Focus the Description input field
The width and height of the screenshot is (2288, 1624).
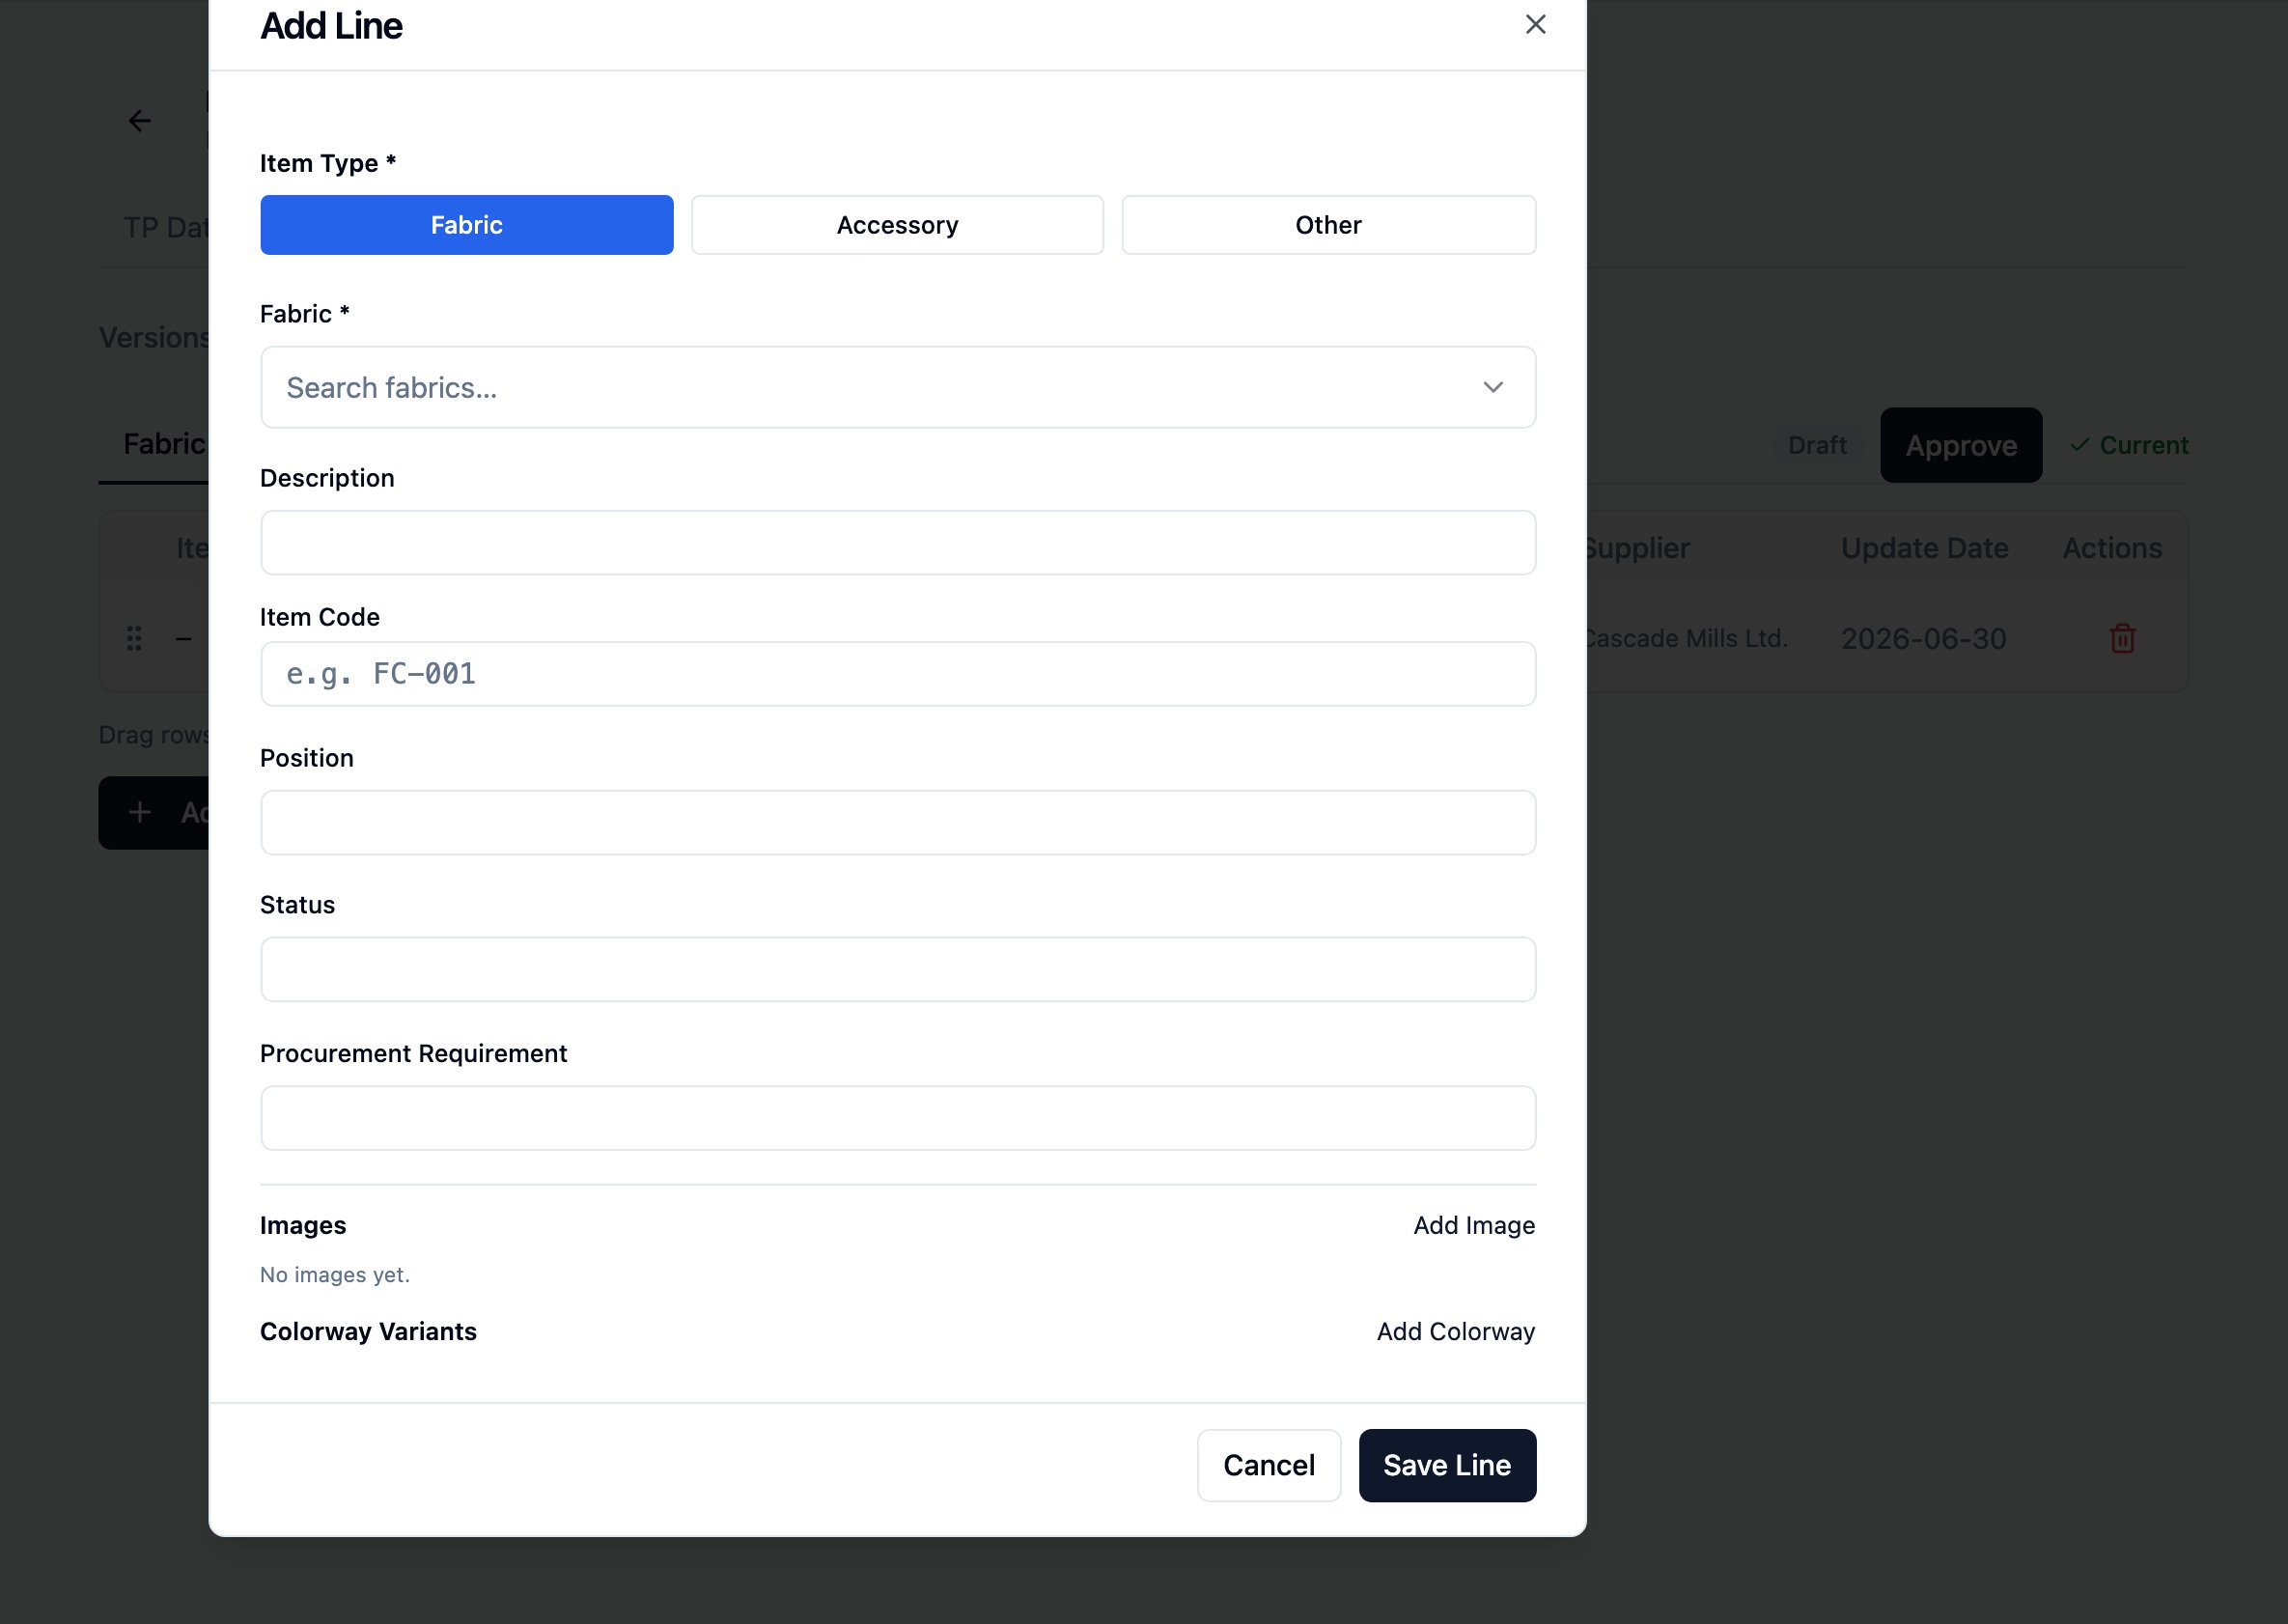click(x=897, y=543)
